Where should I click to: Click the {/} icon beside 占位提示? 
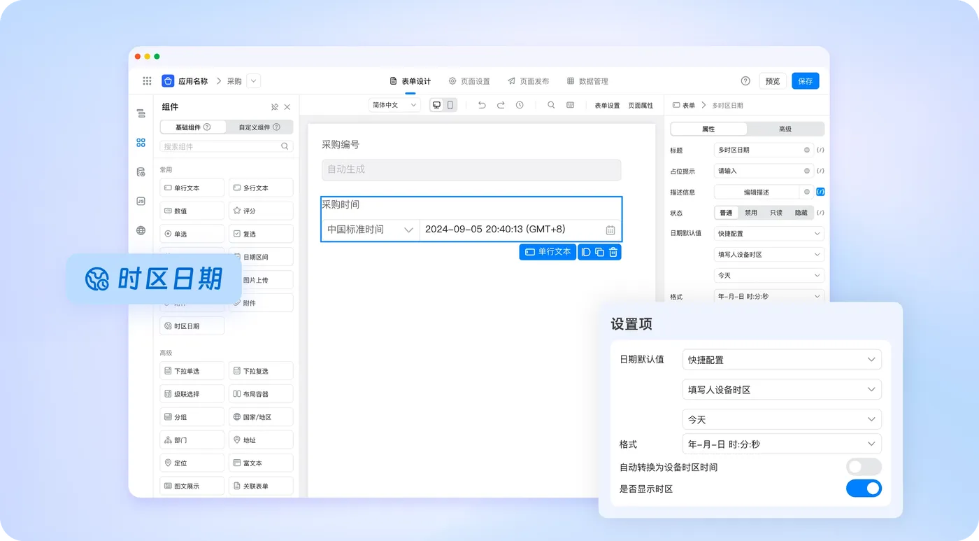click(820, 171)
